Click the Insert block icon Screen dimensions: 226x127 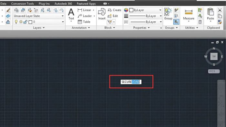click(x=102, y=14)
